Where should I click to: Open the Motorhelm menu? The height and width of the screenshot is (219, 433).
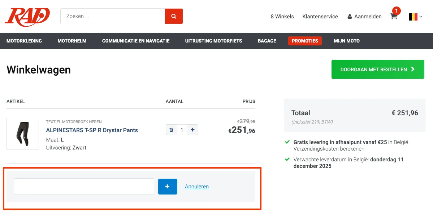tap(72, 41)
